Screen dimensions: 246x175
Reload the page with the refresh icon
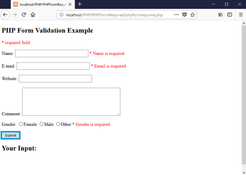24,15
